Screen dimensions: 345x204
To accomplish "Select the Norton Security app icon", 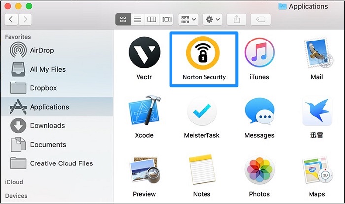I will 203,53.
